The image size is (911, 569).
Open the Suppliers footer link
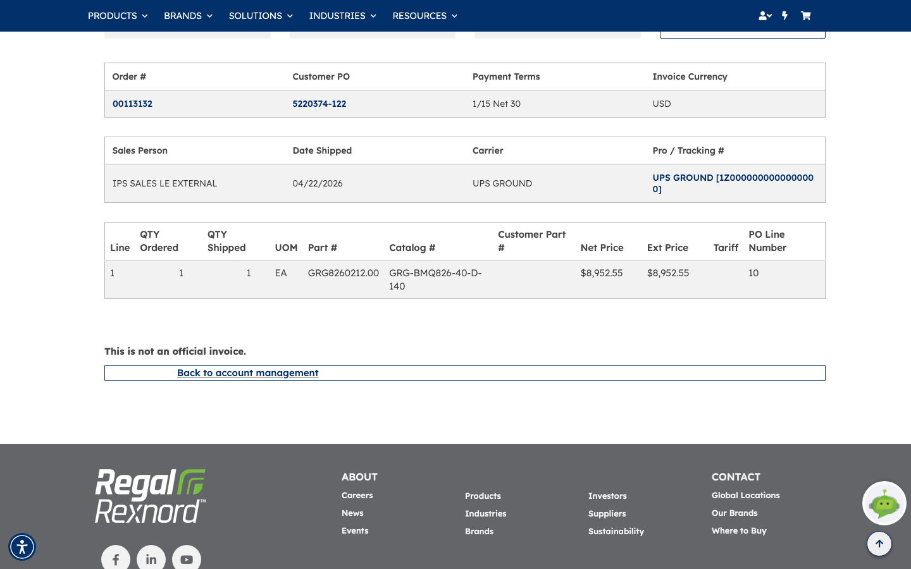click(607, 514)
